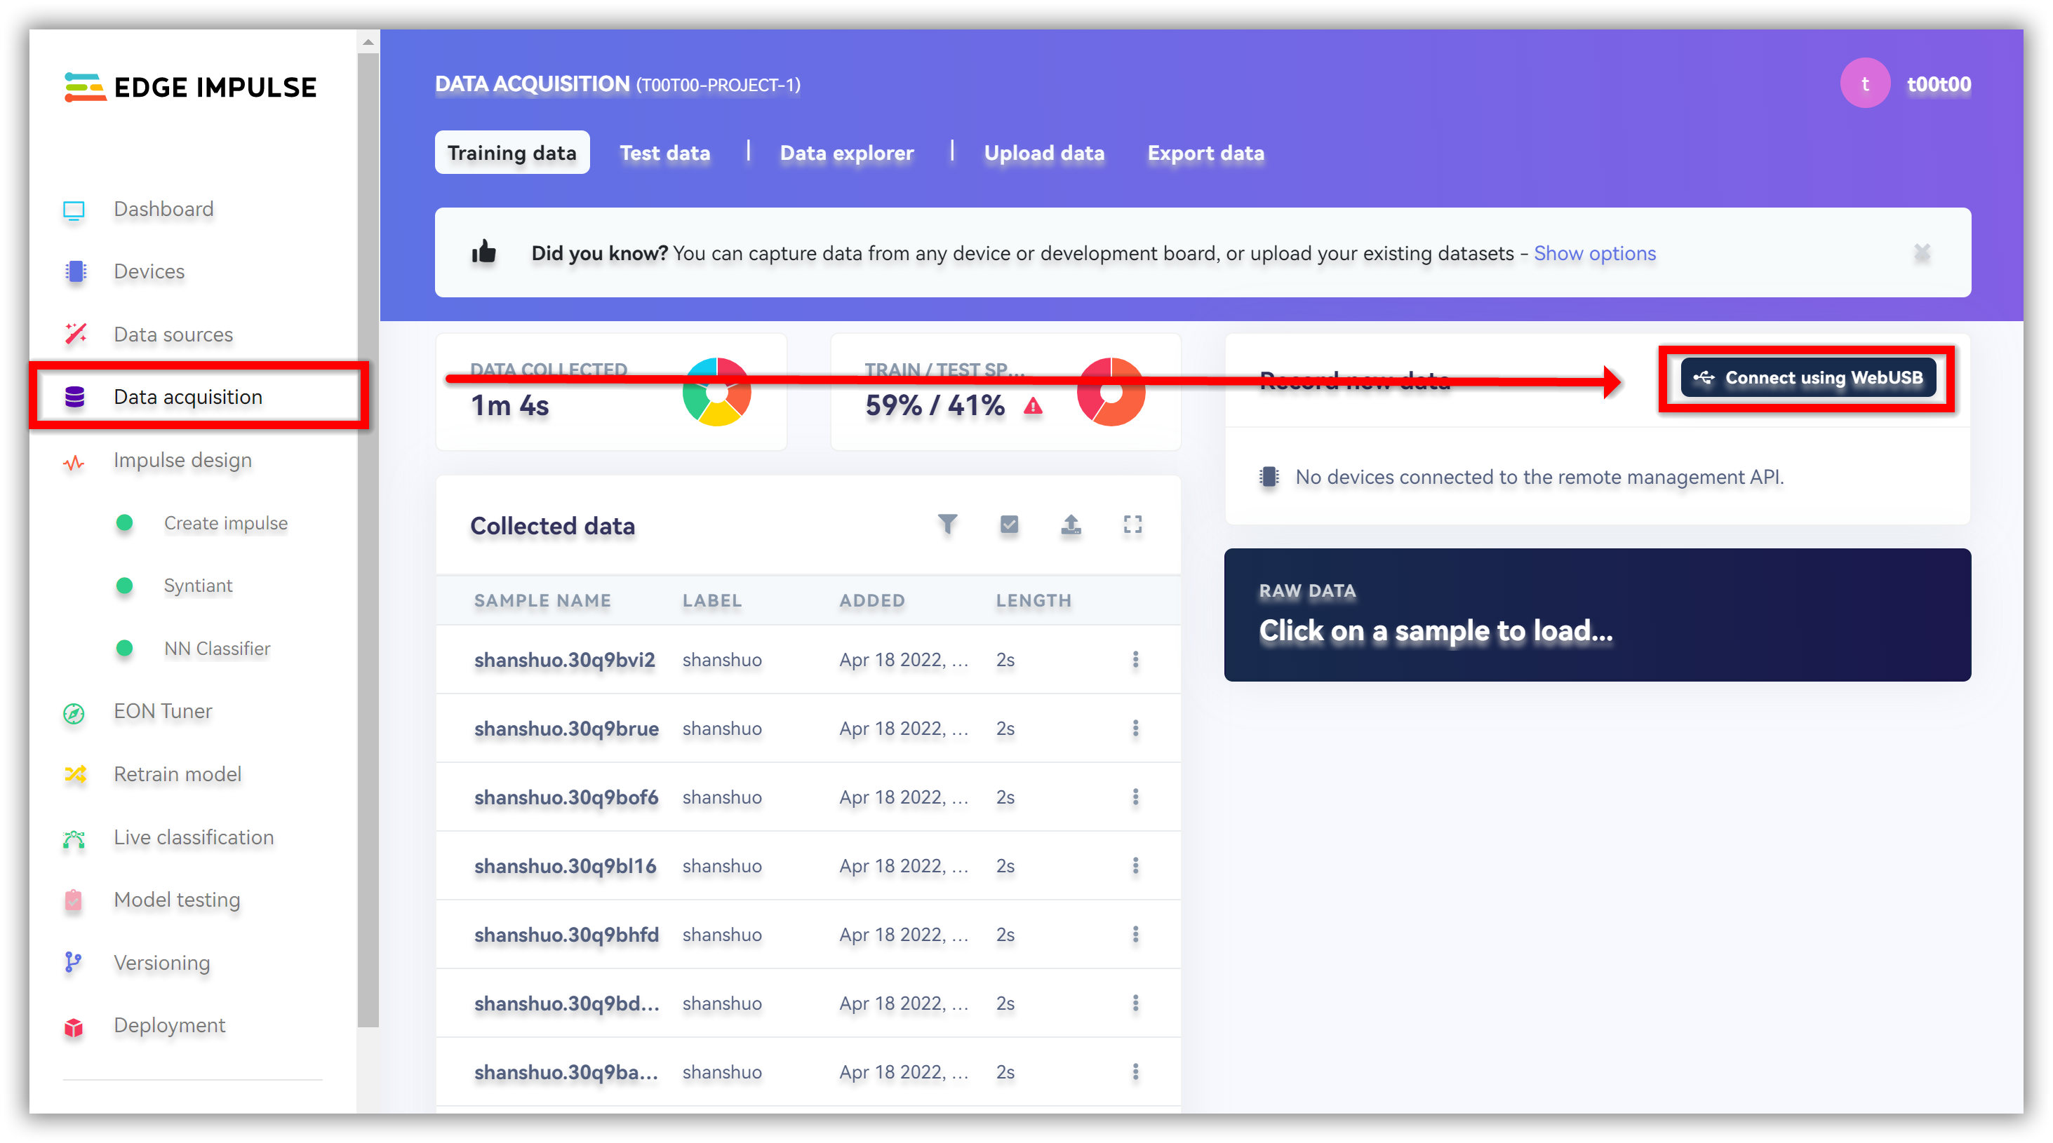
Task: Expand Collected data table to fullscreen
Action: point(1132,525)
